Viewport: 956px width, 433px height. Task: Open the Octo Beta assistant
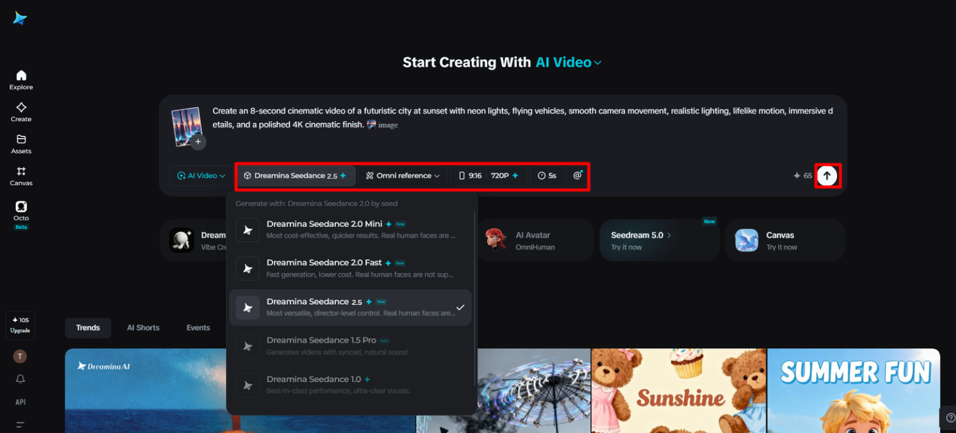coord(21,214)
